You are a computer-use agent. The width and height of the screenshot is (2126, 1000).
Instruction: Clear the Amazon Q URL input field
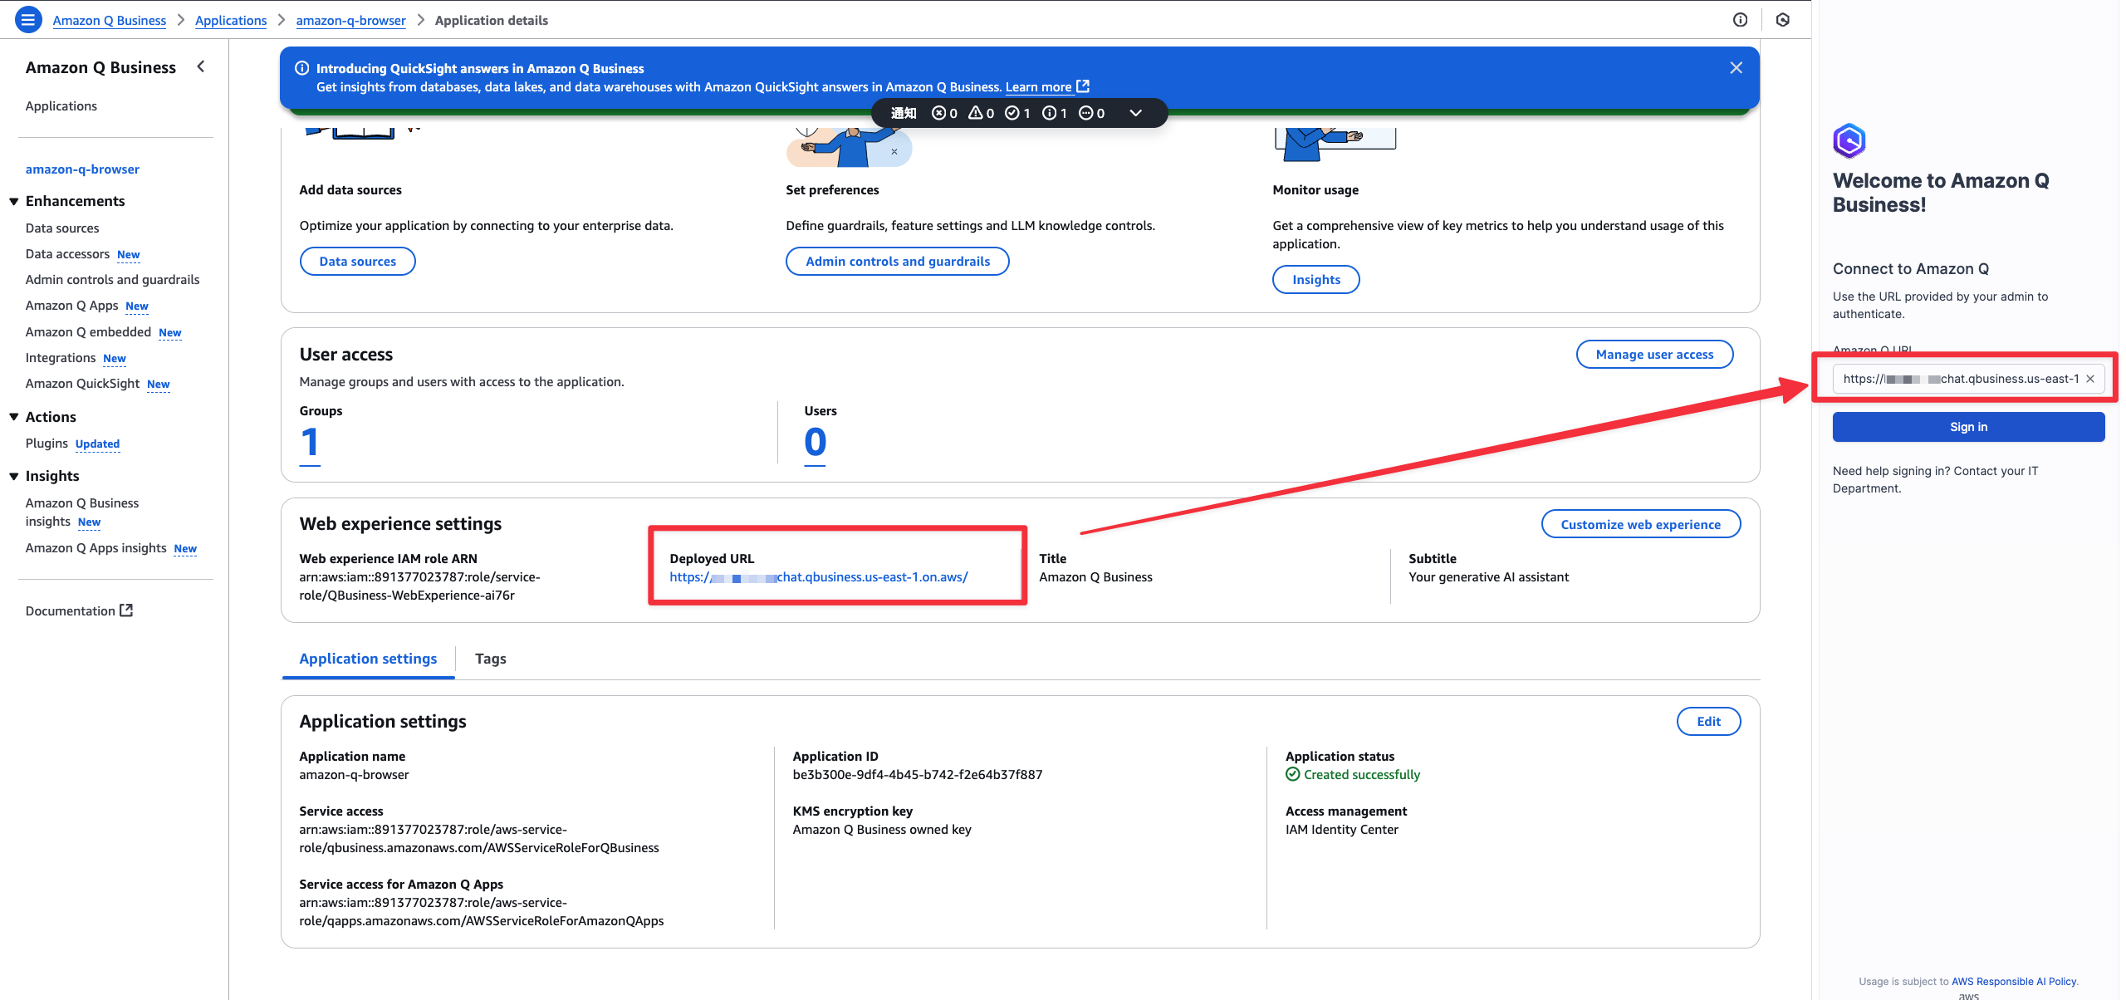click(x=2090, y=379)
